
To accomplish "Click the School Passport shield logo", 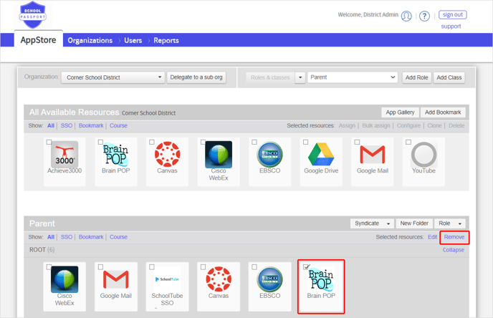I will pyautogui.click(x=33, y=15).
